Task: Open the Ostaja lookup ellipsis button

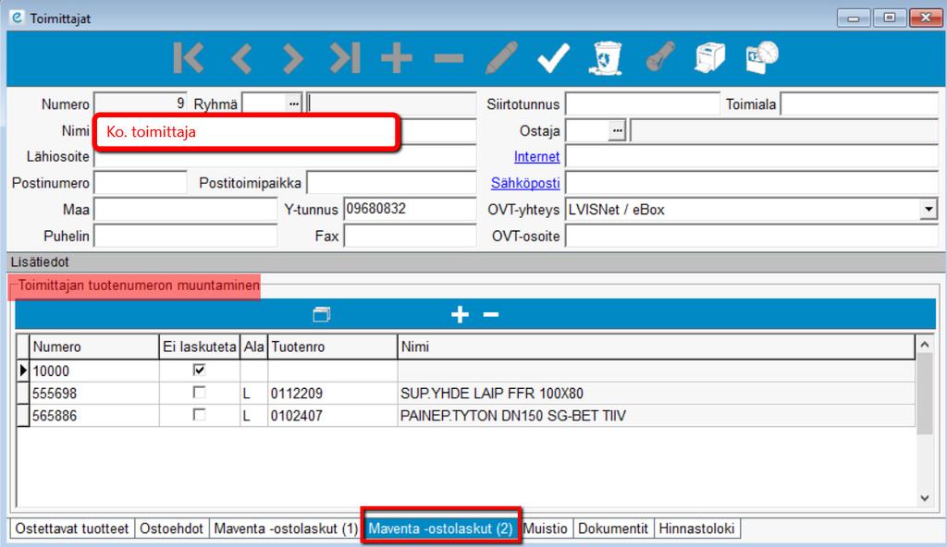Action: point(617,130)
